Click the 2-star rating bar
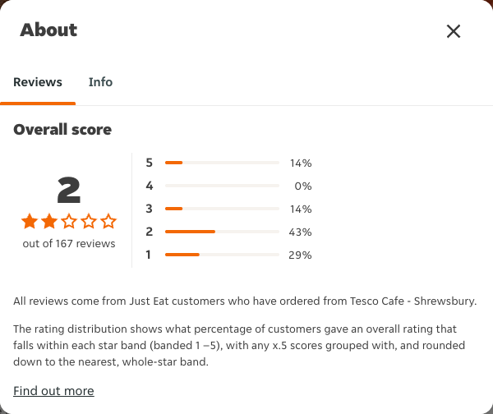Viewport: 493px width, 414px height. pos(222,232)
